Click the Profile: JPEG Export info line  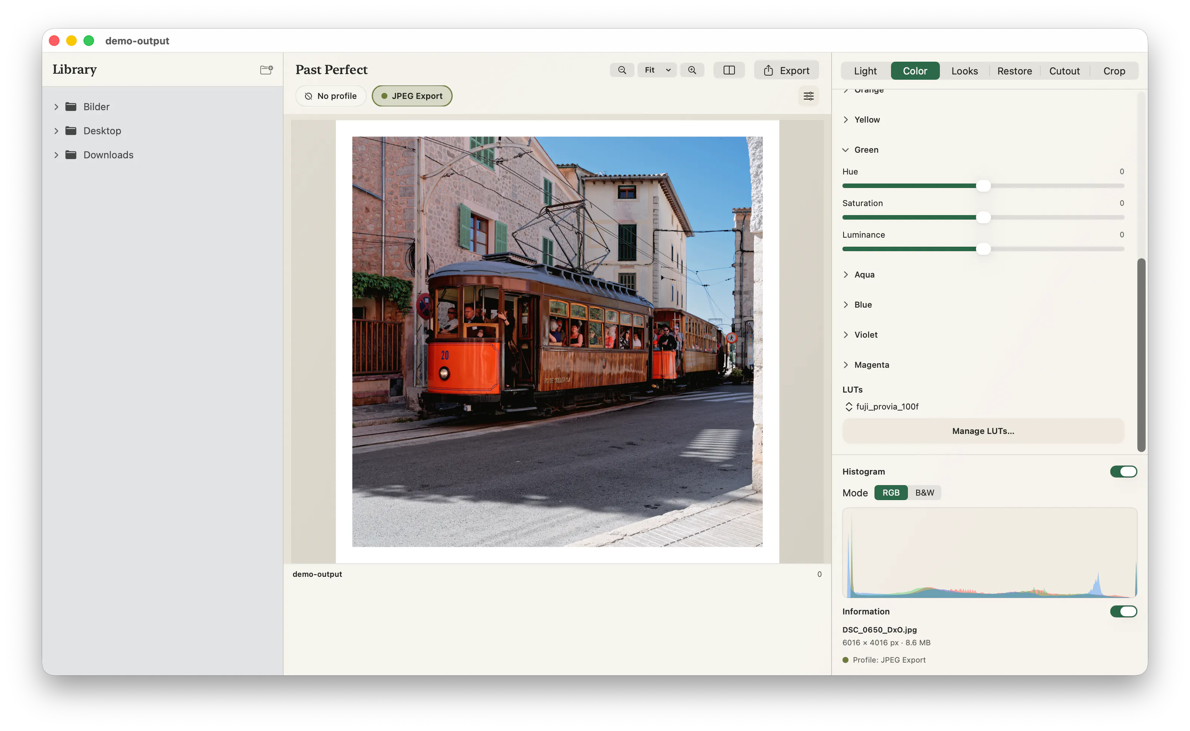(884, 660)
